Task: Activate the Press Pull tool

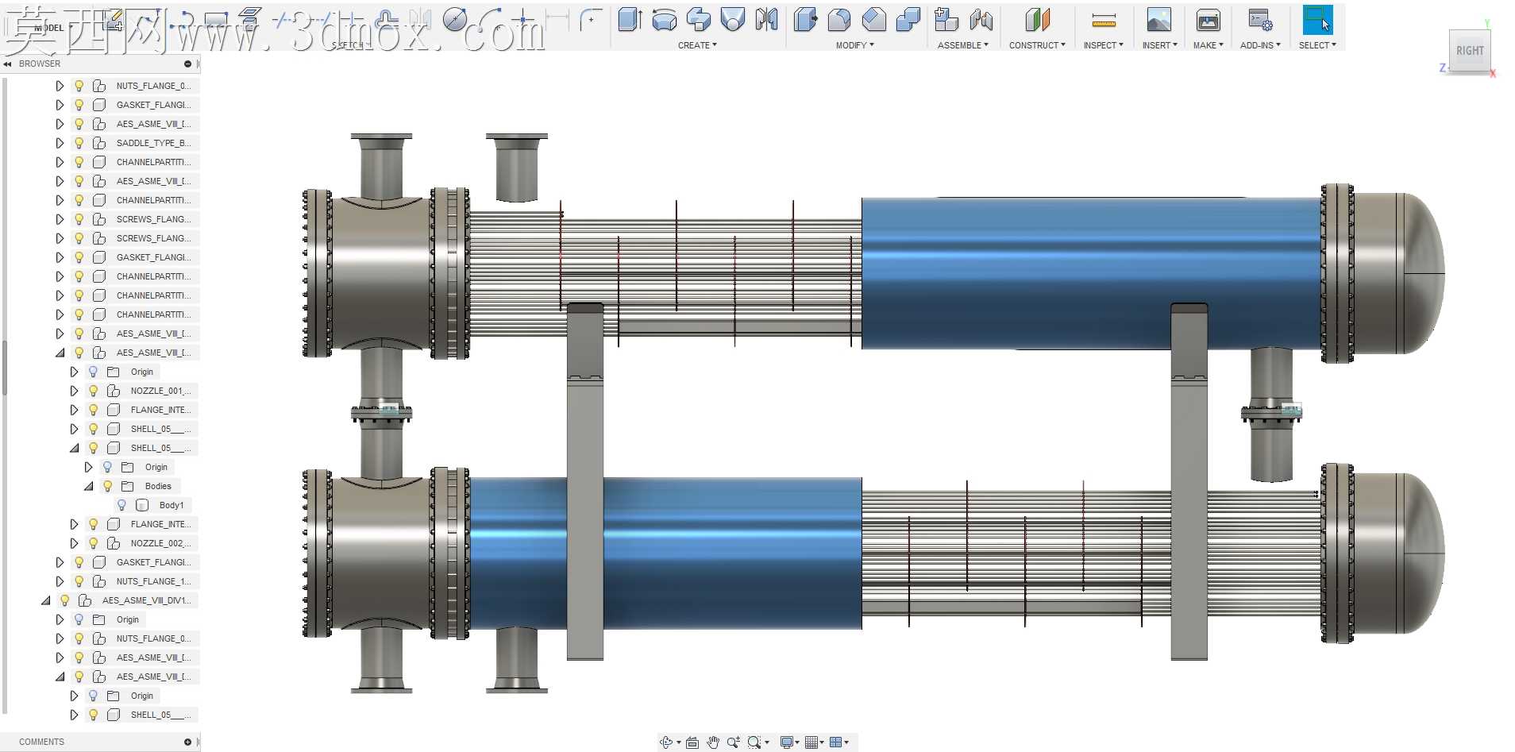Action: click(805, 20)
